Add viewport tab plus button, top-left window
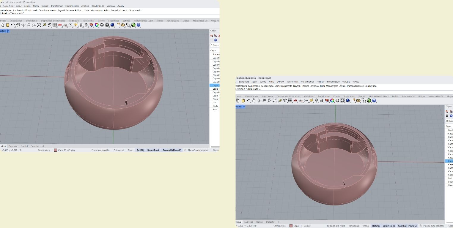The image size is (453, 228). pyautogui.click(x=43, y=146)
